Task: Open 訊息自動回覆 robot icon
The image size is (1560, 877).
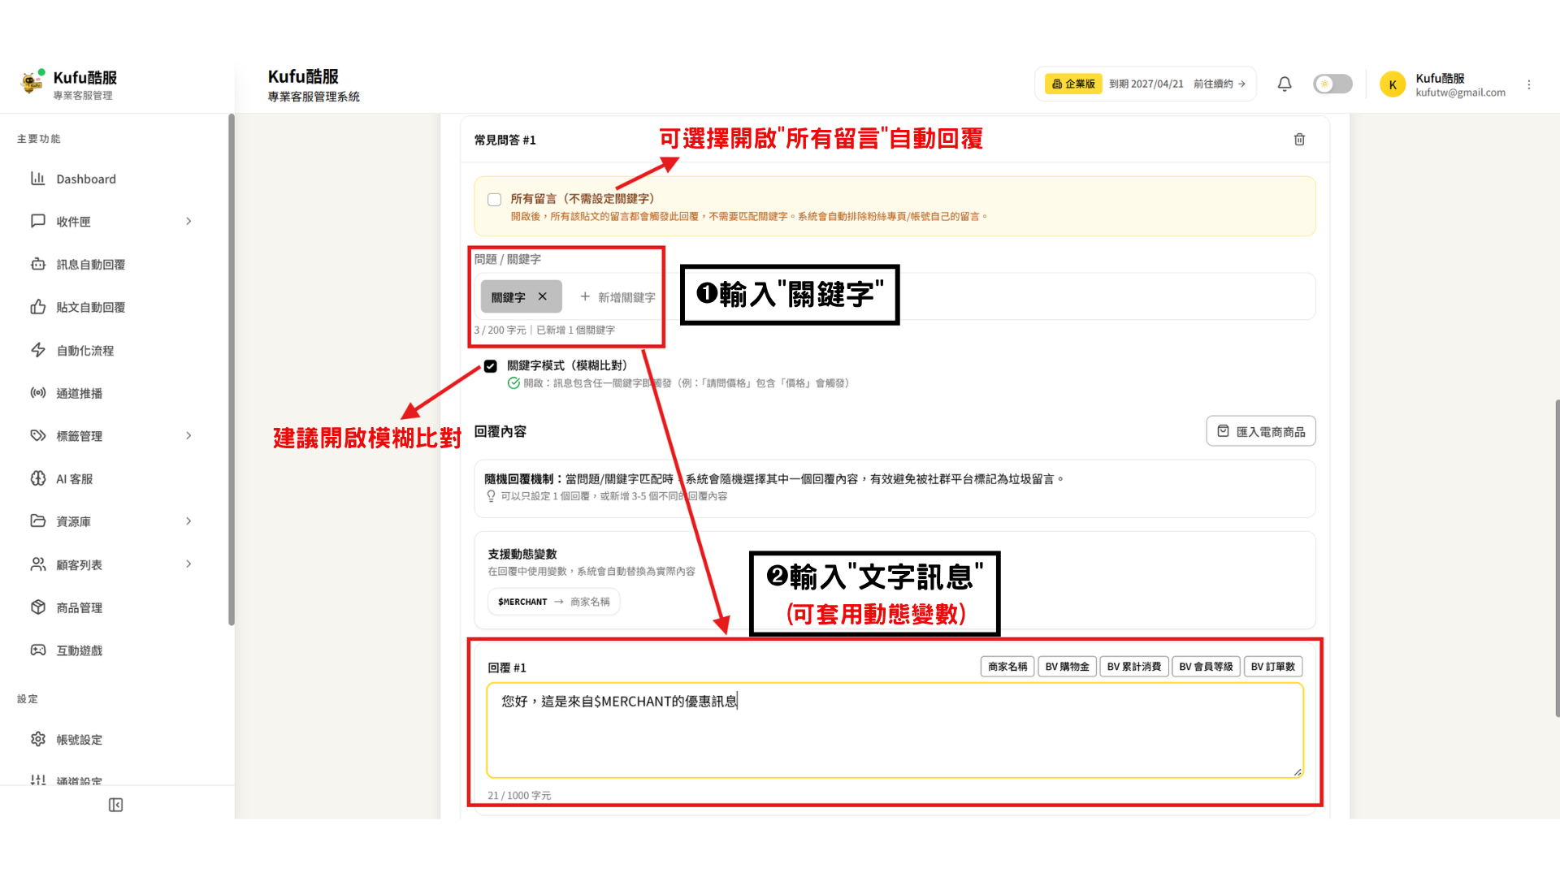Action: (37, 264)
